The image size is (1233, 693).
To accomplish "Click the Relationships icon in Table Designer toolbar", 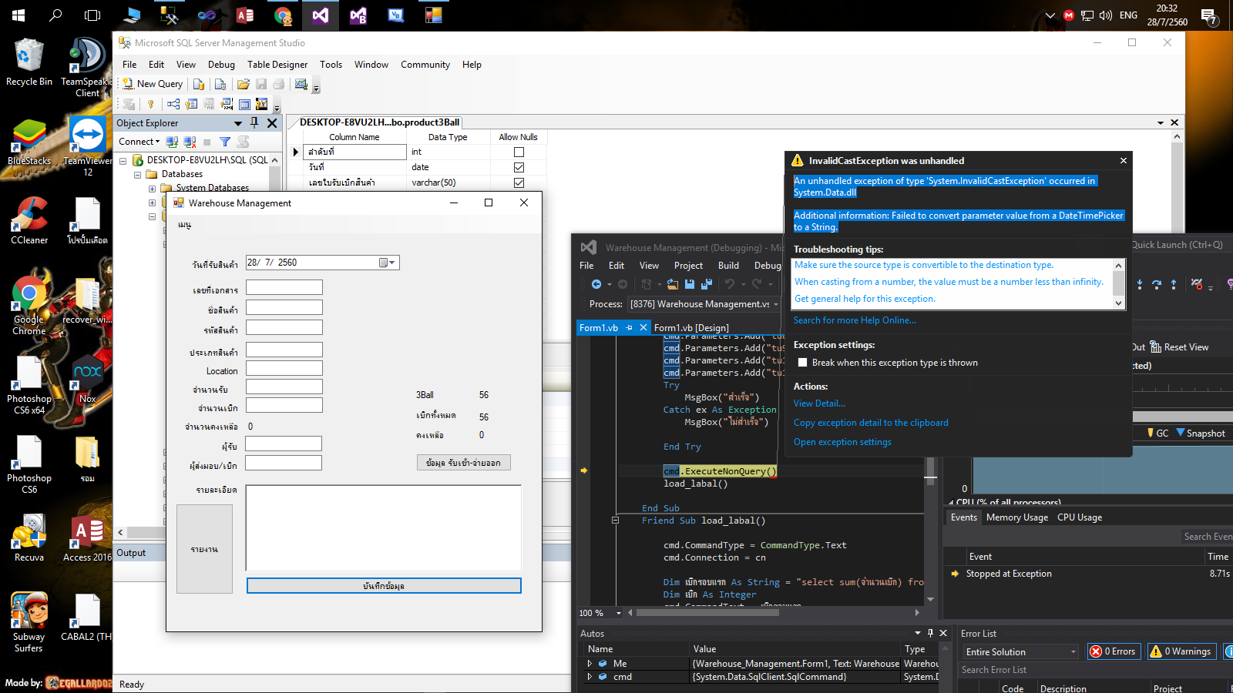I will click(x=173, y=104).
